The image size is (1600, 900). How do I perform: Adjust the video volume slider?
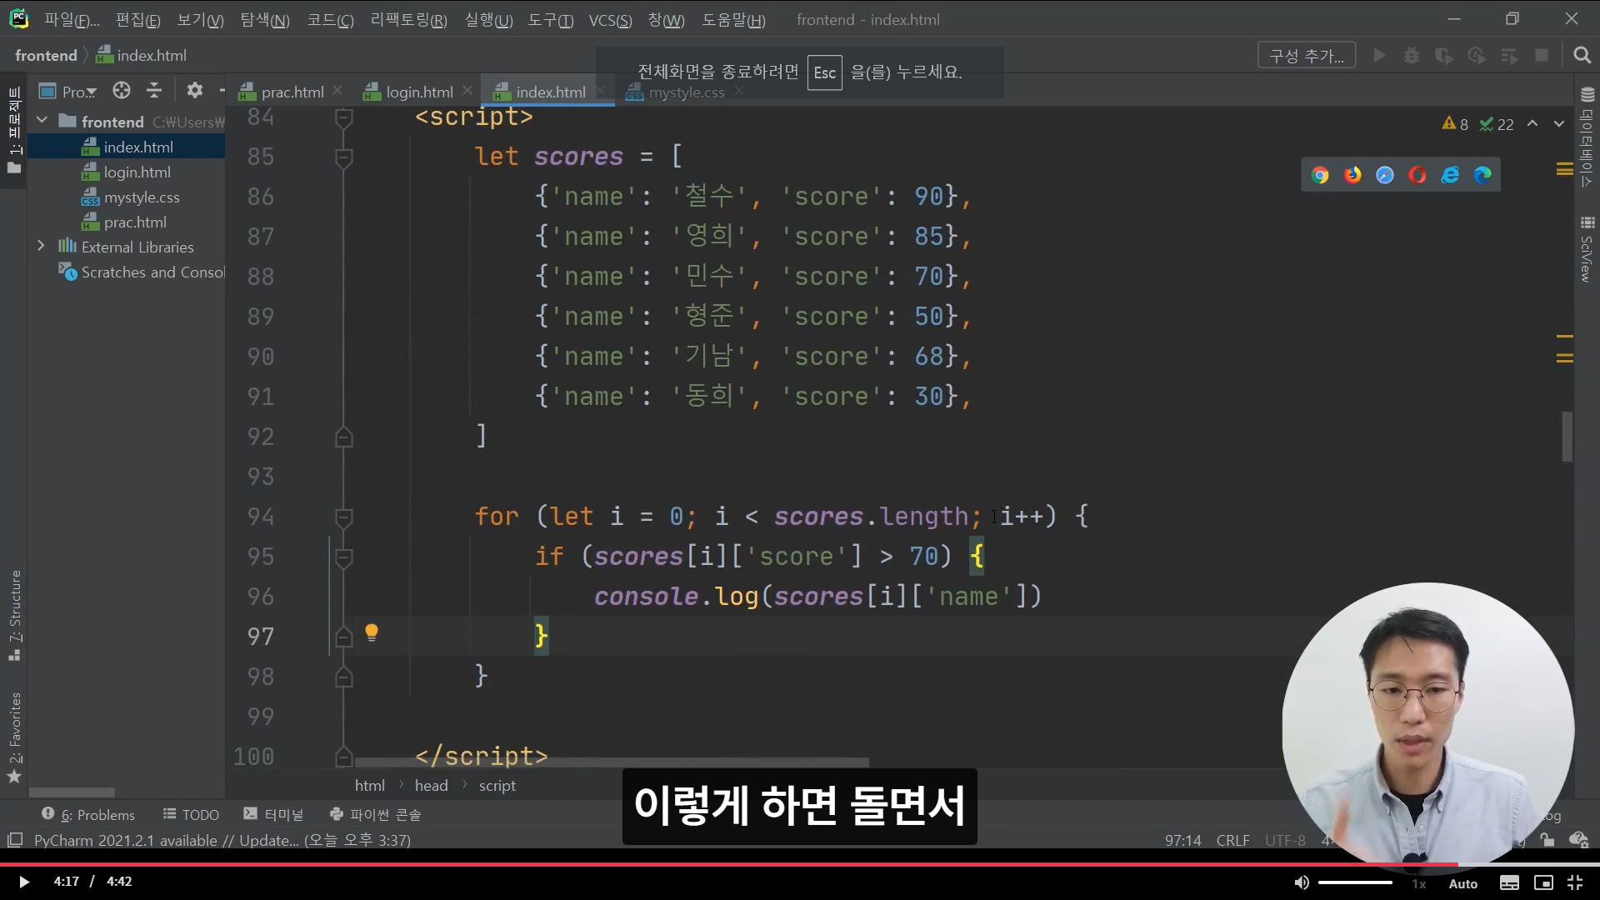pyautogui.click(x=1355, y=882)
